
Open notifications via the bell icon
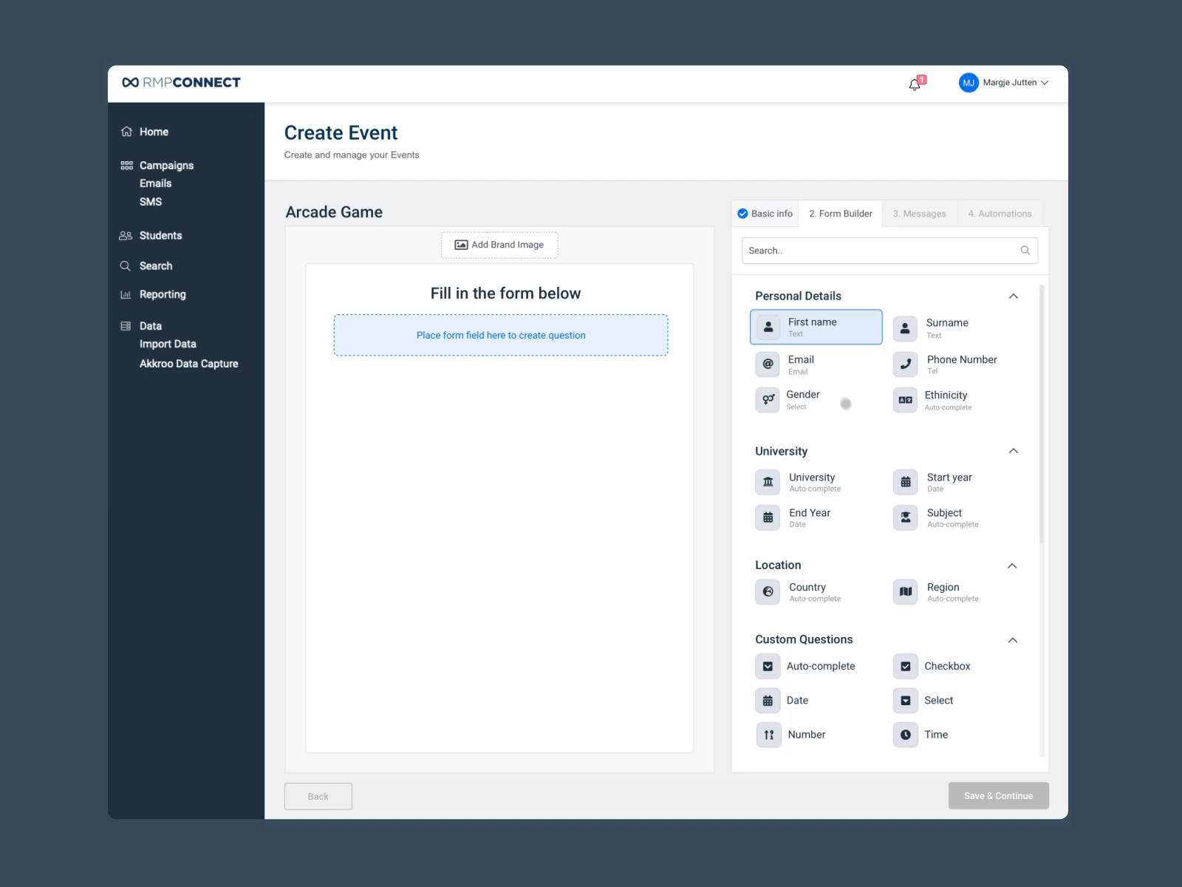click(914, 84)
